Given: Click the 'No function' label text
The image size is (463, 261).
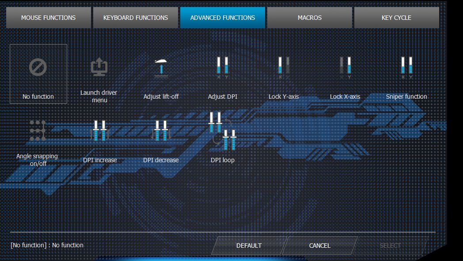Looking at the screenshot, I should coord(38,97).
